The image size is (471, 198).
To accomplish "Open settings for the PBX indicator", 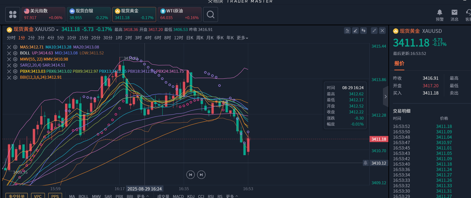I will point(15,71).
